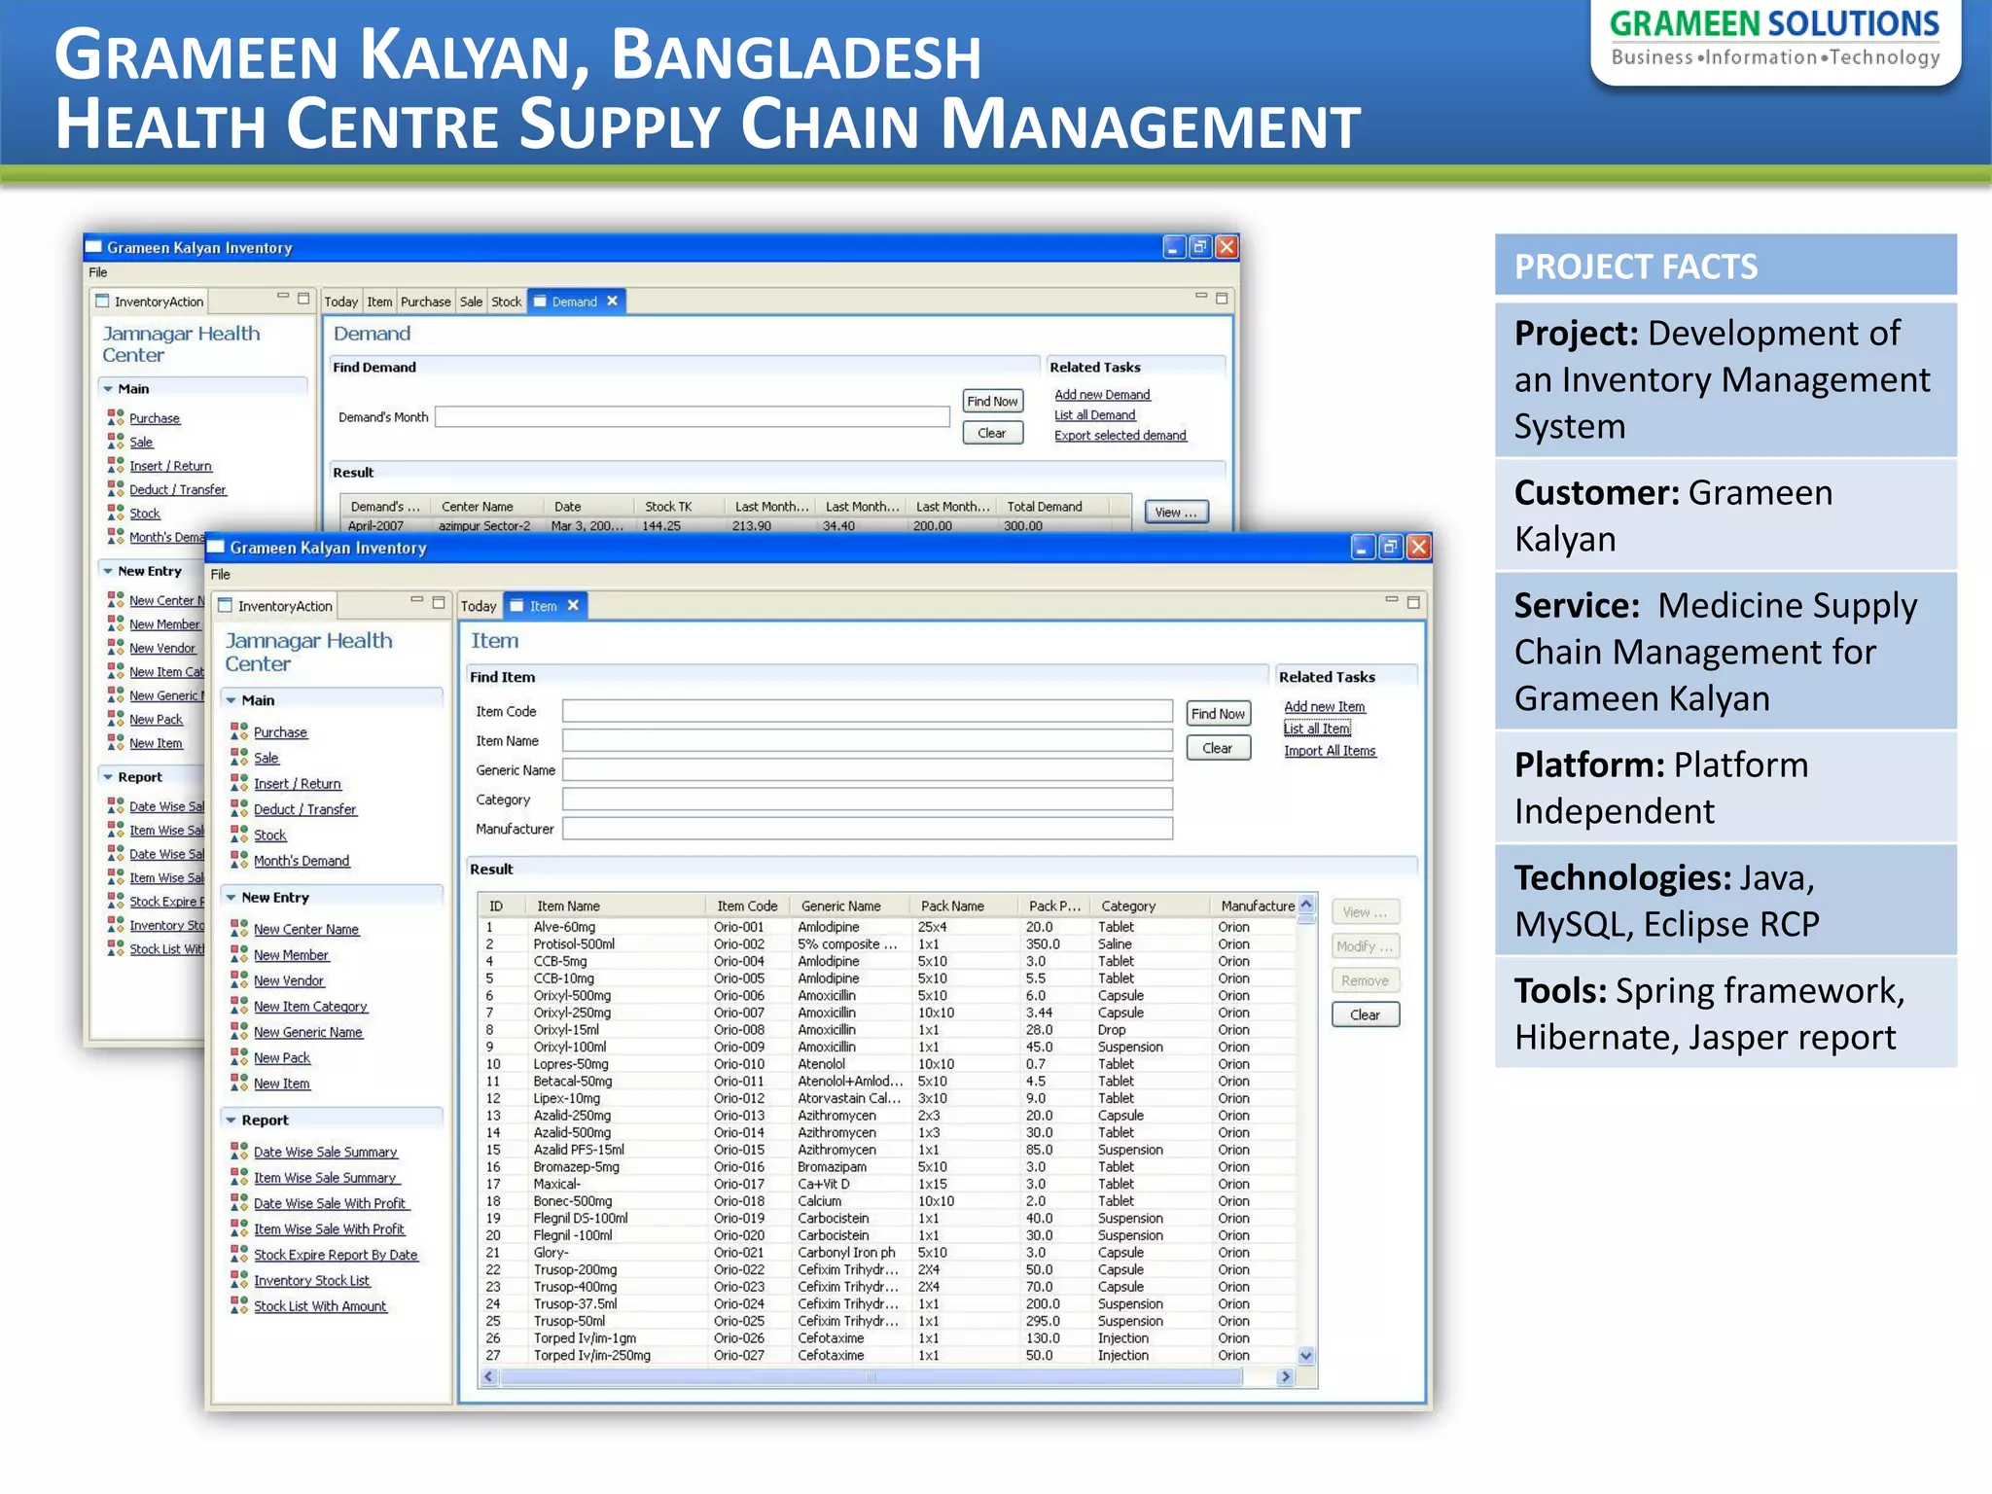This screenshot has width=1992, height=1494.
Task: Open the Add new Demand link
Action: pos(1102,395)
